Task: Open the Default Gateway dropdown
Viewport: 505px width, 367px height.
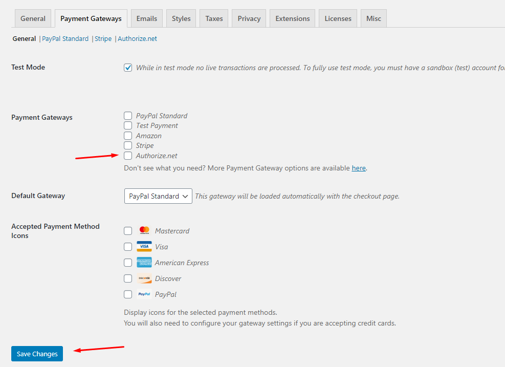Action: (158, 196)
